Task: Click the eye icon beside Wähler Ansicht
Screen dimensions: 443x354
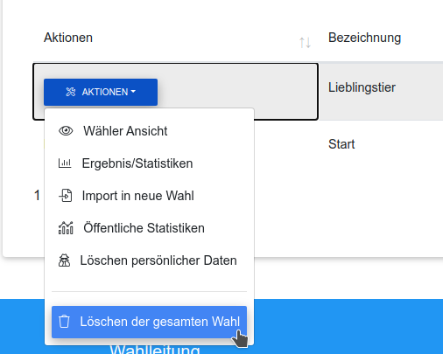Action: point(66,131)
